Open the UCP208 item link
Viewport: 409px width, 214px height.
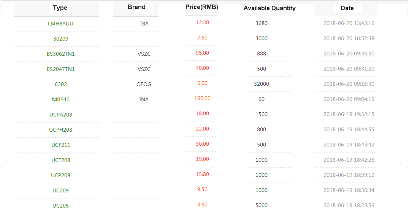point(61,175)
